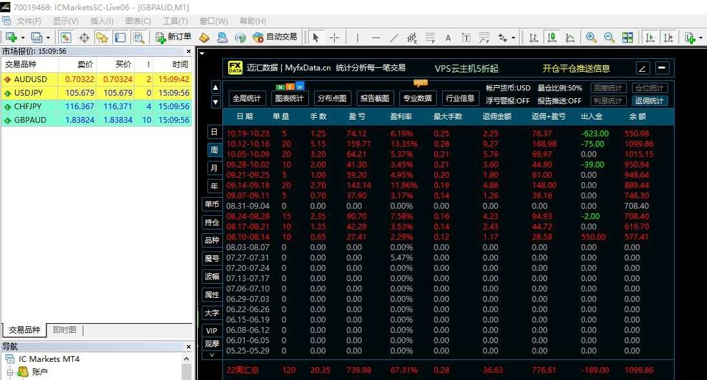Select the trendline drawing tool
This screenshot has width=707, height=380.
click(394, 37)
